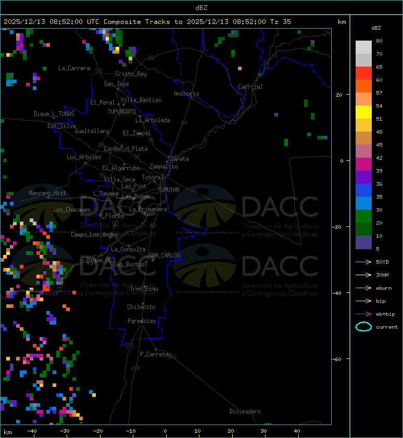This screenshot has height=438, width=403.
Task: Click the -30 km tick on horizontal axis
Action: tap(65, 431)
